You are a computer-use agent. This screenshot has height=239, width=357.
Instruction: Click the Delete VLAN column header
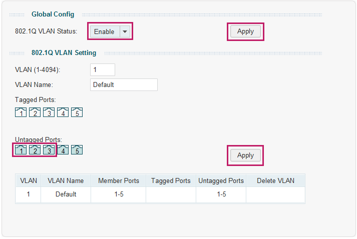click(275, 180)
